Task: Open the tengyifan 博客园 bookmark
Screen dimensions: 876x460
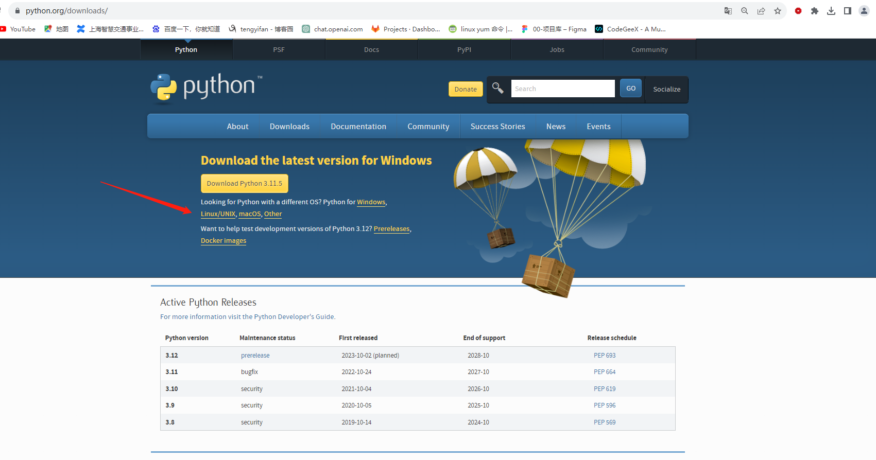Action: pos(261,29)
